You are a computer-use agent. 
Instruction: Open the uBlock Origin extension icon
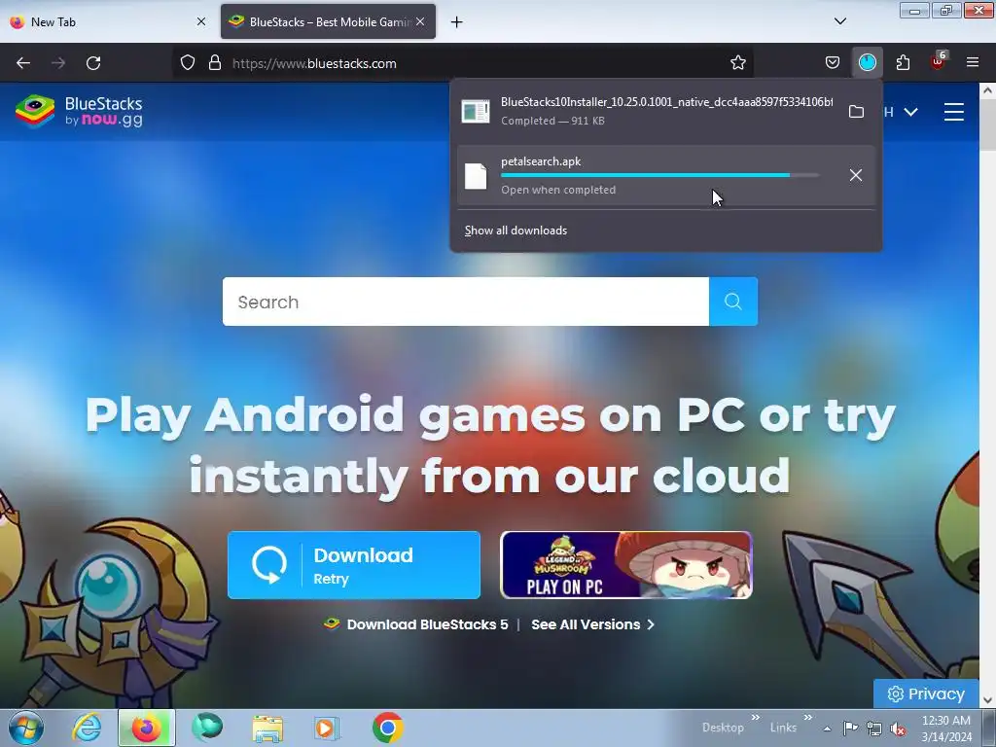(939, 61)
